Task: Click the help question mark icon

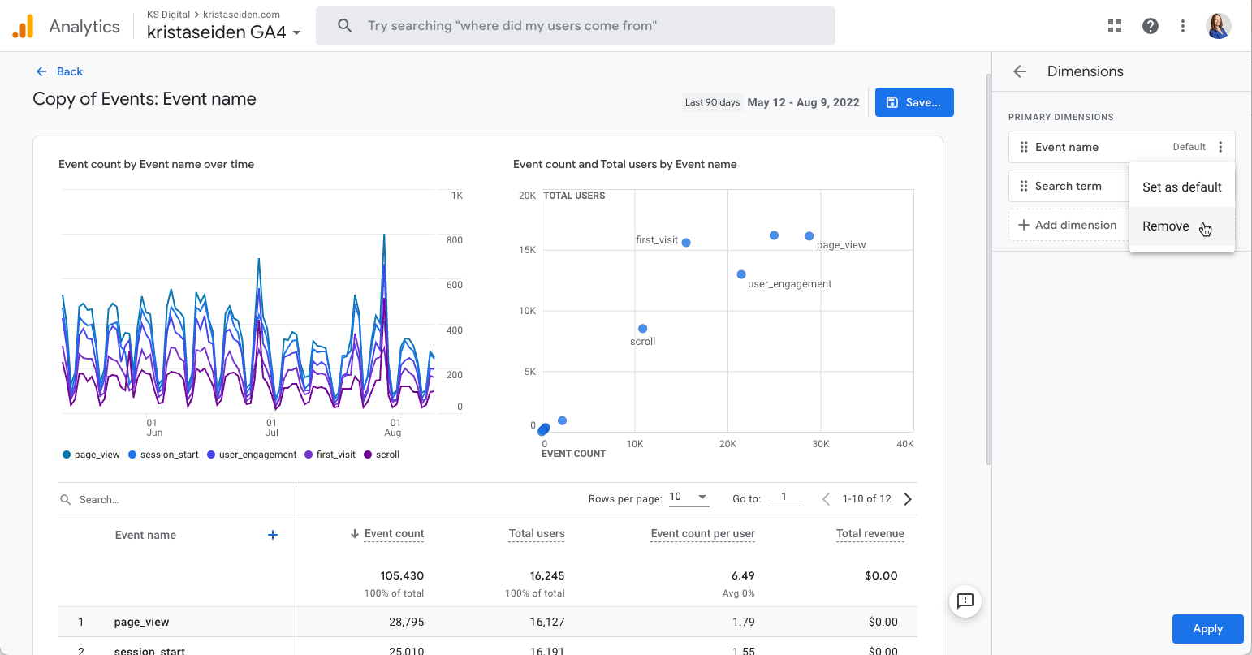Action: [1151, 26]
